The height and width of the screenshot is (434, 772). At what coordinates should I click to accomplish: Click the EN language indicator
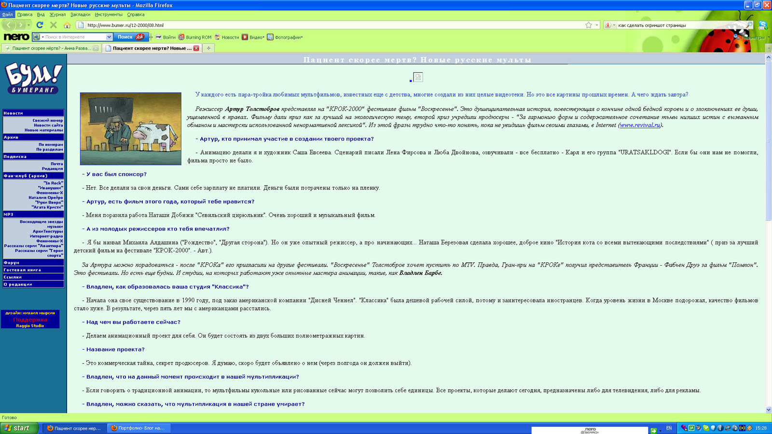click(669, 428)
